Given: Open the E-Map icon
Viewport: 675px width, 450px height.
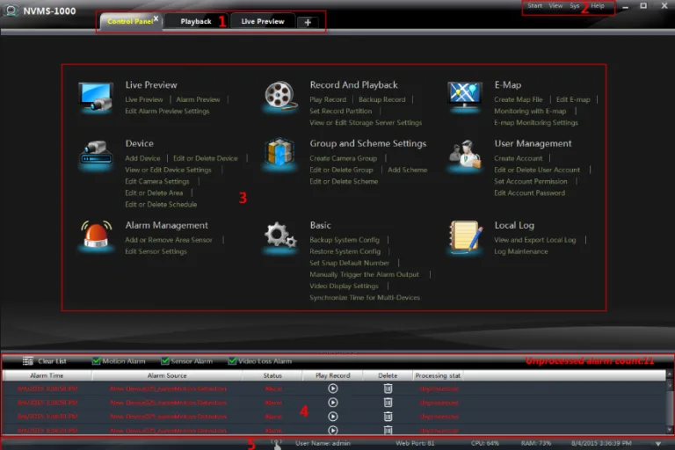Looking at the screenshot, I should [x=463, y=94].
